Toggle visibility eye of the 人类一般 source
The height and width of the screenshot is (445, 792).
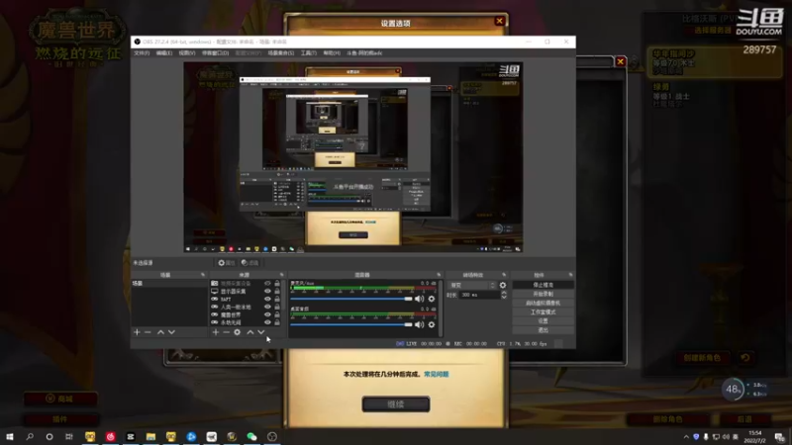pos(267,307)
